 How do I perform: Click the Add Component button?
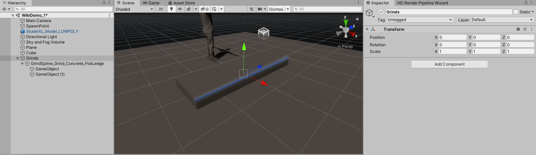(450, 64)
